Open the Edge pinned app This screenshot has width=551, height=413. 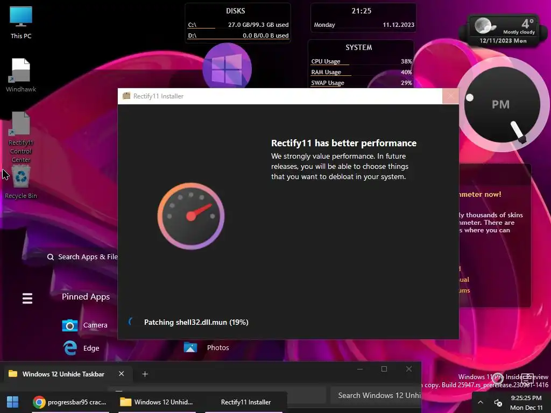tap(82, 348)
